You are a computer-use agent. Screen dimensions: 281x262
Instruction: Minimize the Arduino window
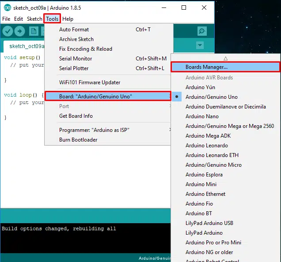(x=164, y=7)
